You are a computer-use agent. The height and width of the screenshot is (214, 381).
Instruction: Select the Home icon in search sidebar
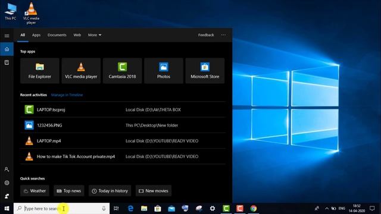coord(7,49)
